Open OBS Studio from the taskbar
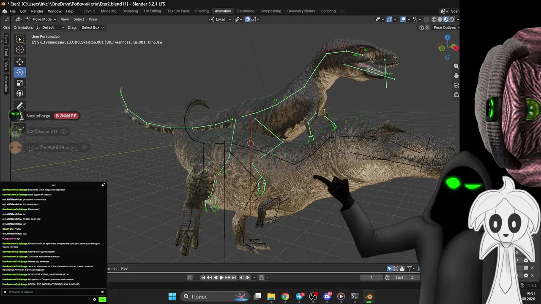541x304 pixels. (313, 296)
